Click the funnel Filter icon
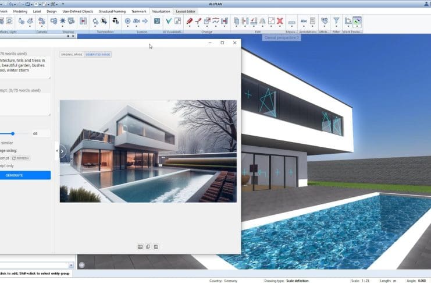431x283 pixels. 336,21
